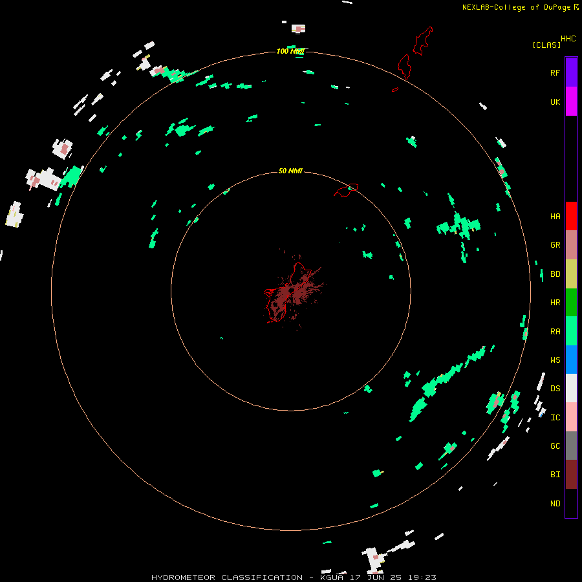Click the GR legend label
Viewport: 582px width, 582px height.
555,245
